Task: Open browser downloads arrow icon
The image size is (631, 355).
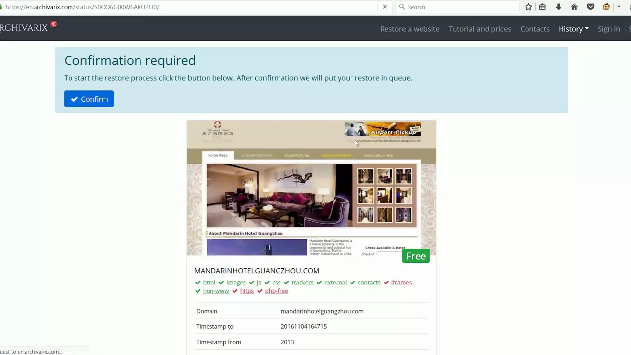Action: click(x=558, y=7)
